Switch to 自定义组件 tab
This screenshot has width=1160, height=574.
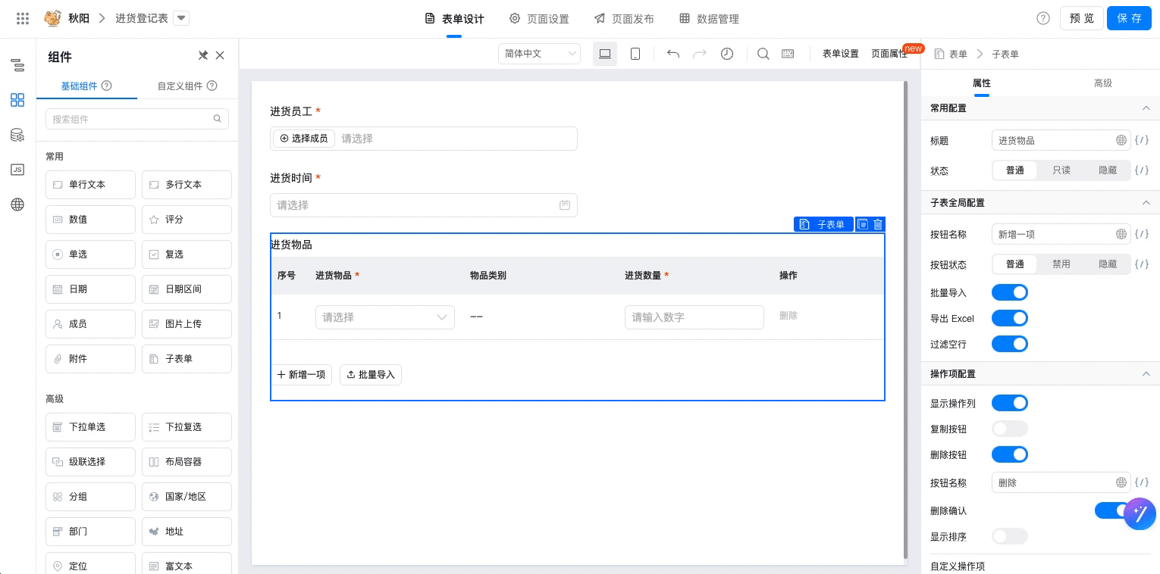click(187, 86)
